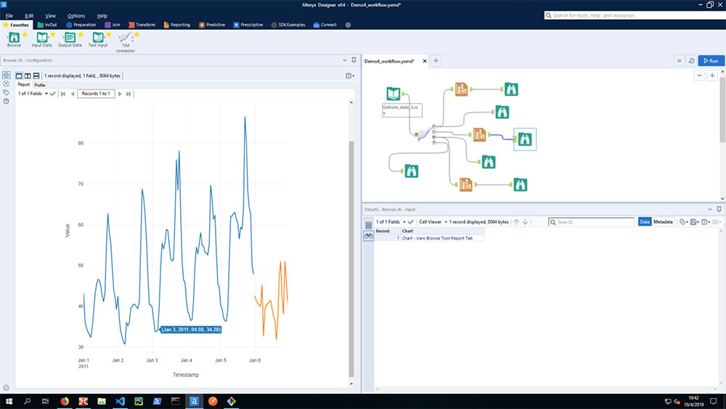Open the Edit menu
The image size is (726, 409).
click(x=29, y=15)
